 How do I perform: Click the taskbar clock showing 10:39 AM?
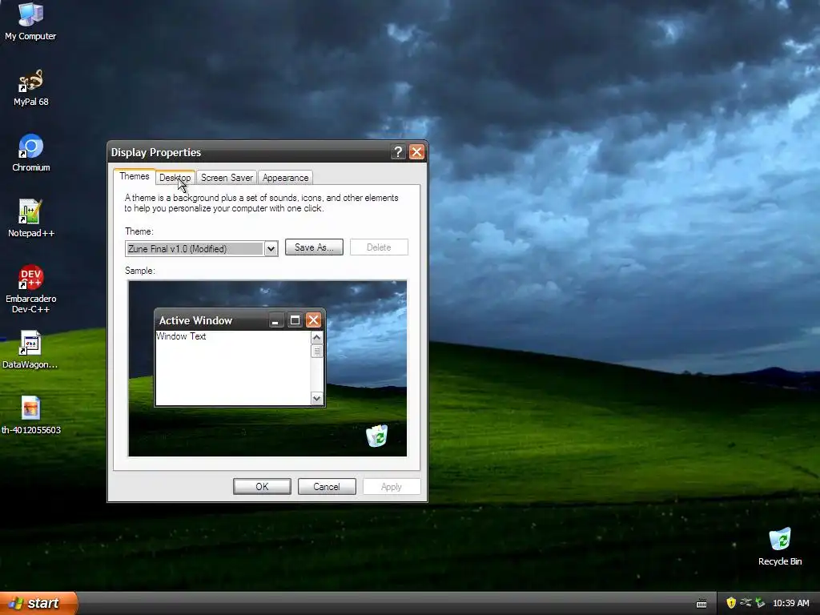click(790, 603)
